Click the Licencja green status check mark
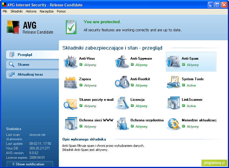 click(x=132, y=105)
